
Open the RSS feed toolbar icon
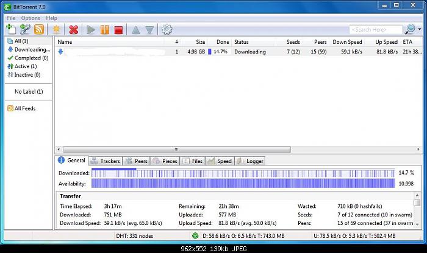click(x=39, y=29)
